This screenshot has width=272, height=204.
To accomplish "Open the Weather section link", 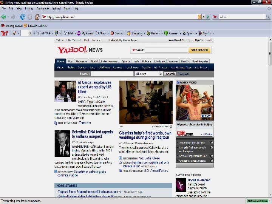I will coord(147,67).
